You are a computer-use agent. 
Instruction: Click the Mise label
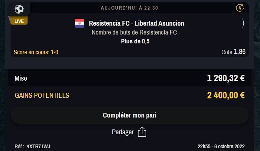click(x=21, y=78)
